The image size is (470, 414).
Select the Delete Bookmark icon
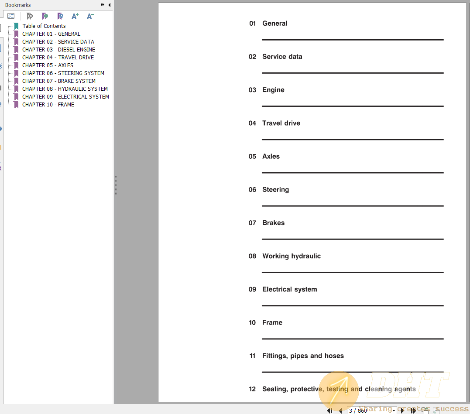pos(30,16)
